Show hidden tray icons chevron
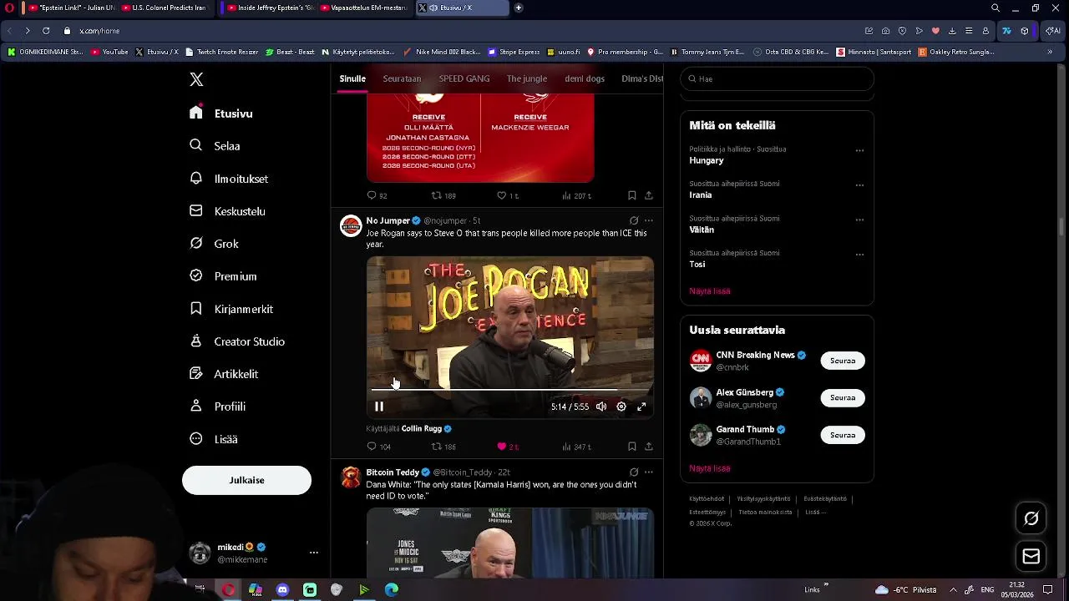 pos(953,589)
